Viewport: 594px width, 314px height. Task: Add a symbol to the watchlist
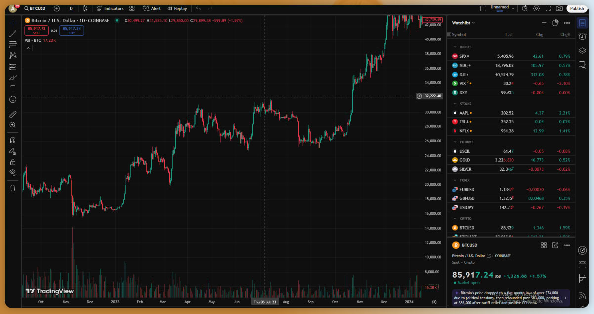pyautogui.click(x=544, y=23)
